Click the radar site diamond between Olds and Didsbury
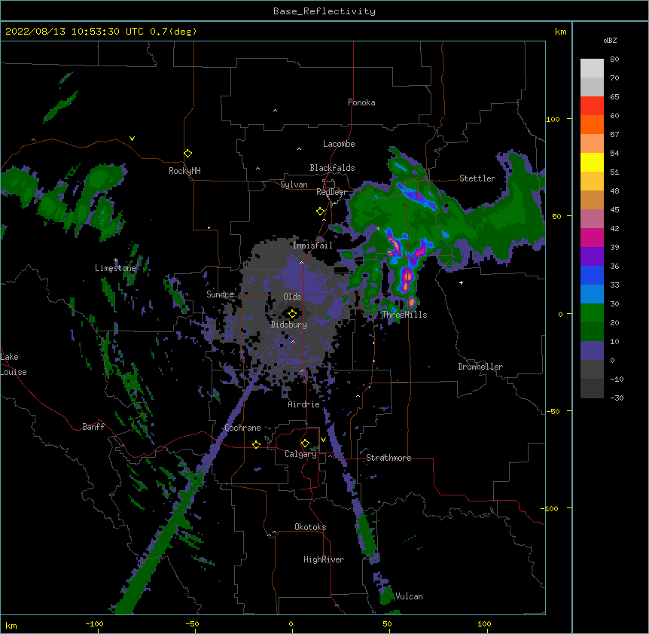 pyautogui.click(x=292, y=314)
